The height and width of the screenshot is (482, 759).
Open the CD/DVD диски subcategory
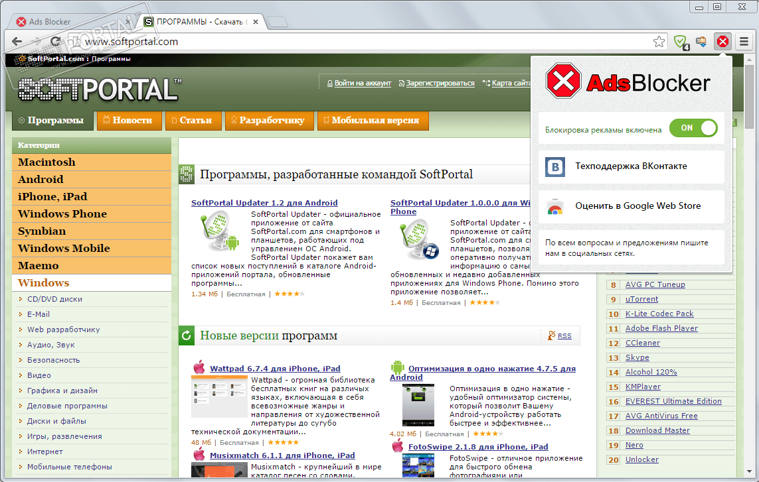point(54,299)
